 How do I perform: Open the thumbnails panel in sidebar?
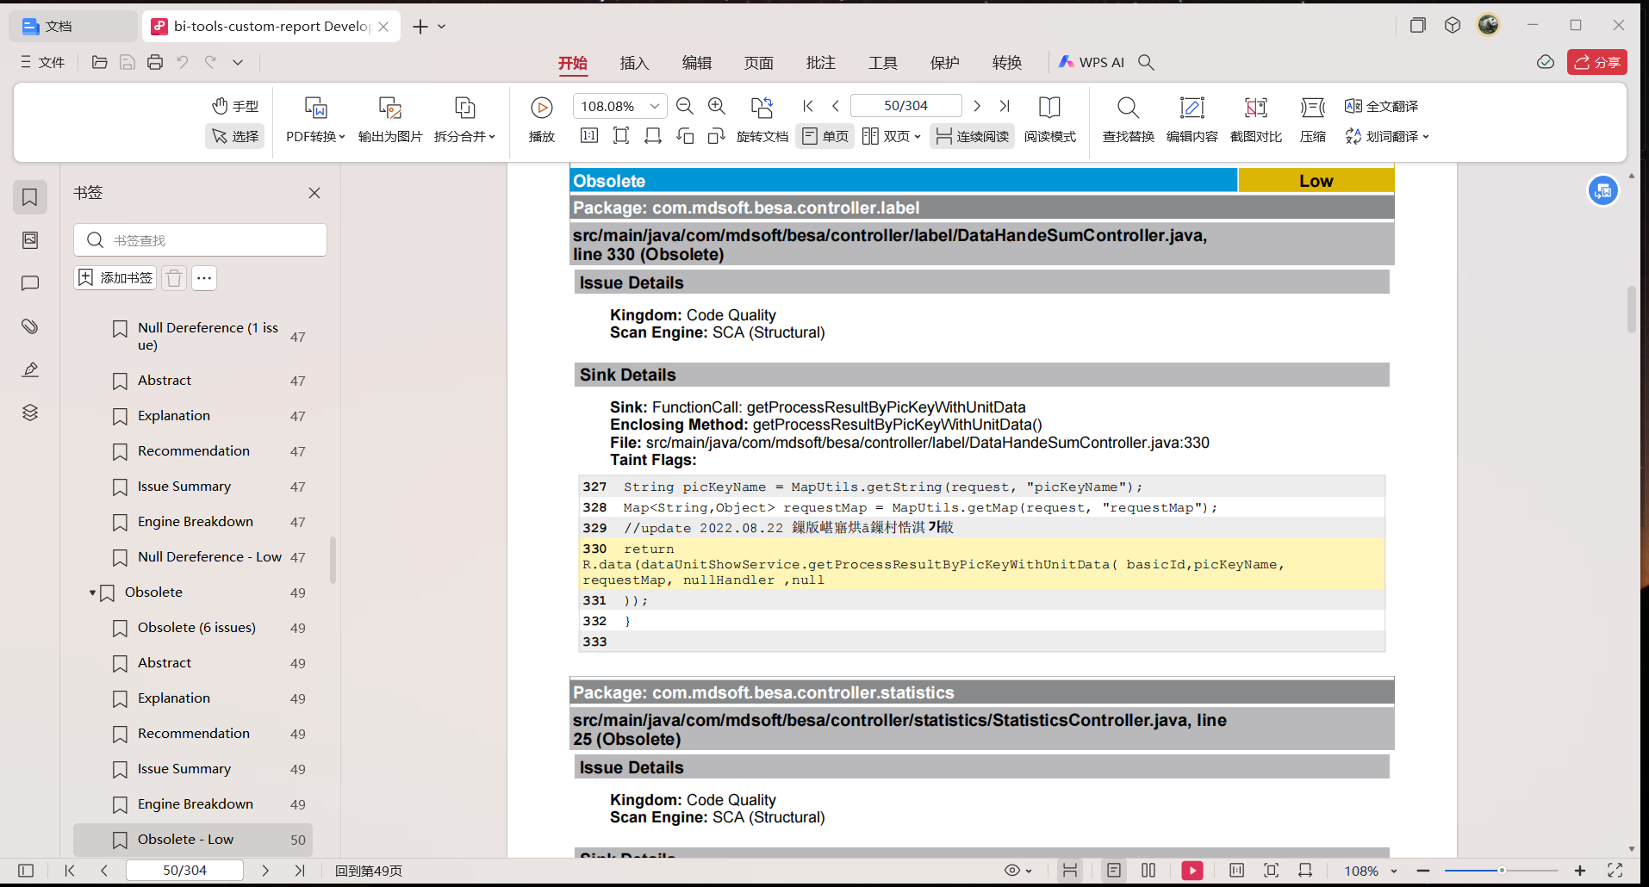[30, 240]
